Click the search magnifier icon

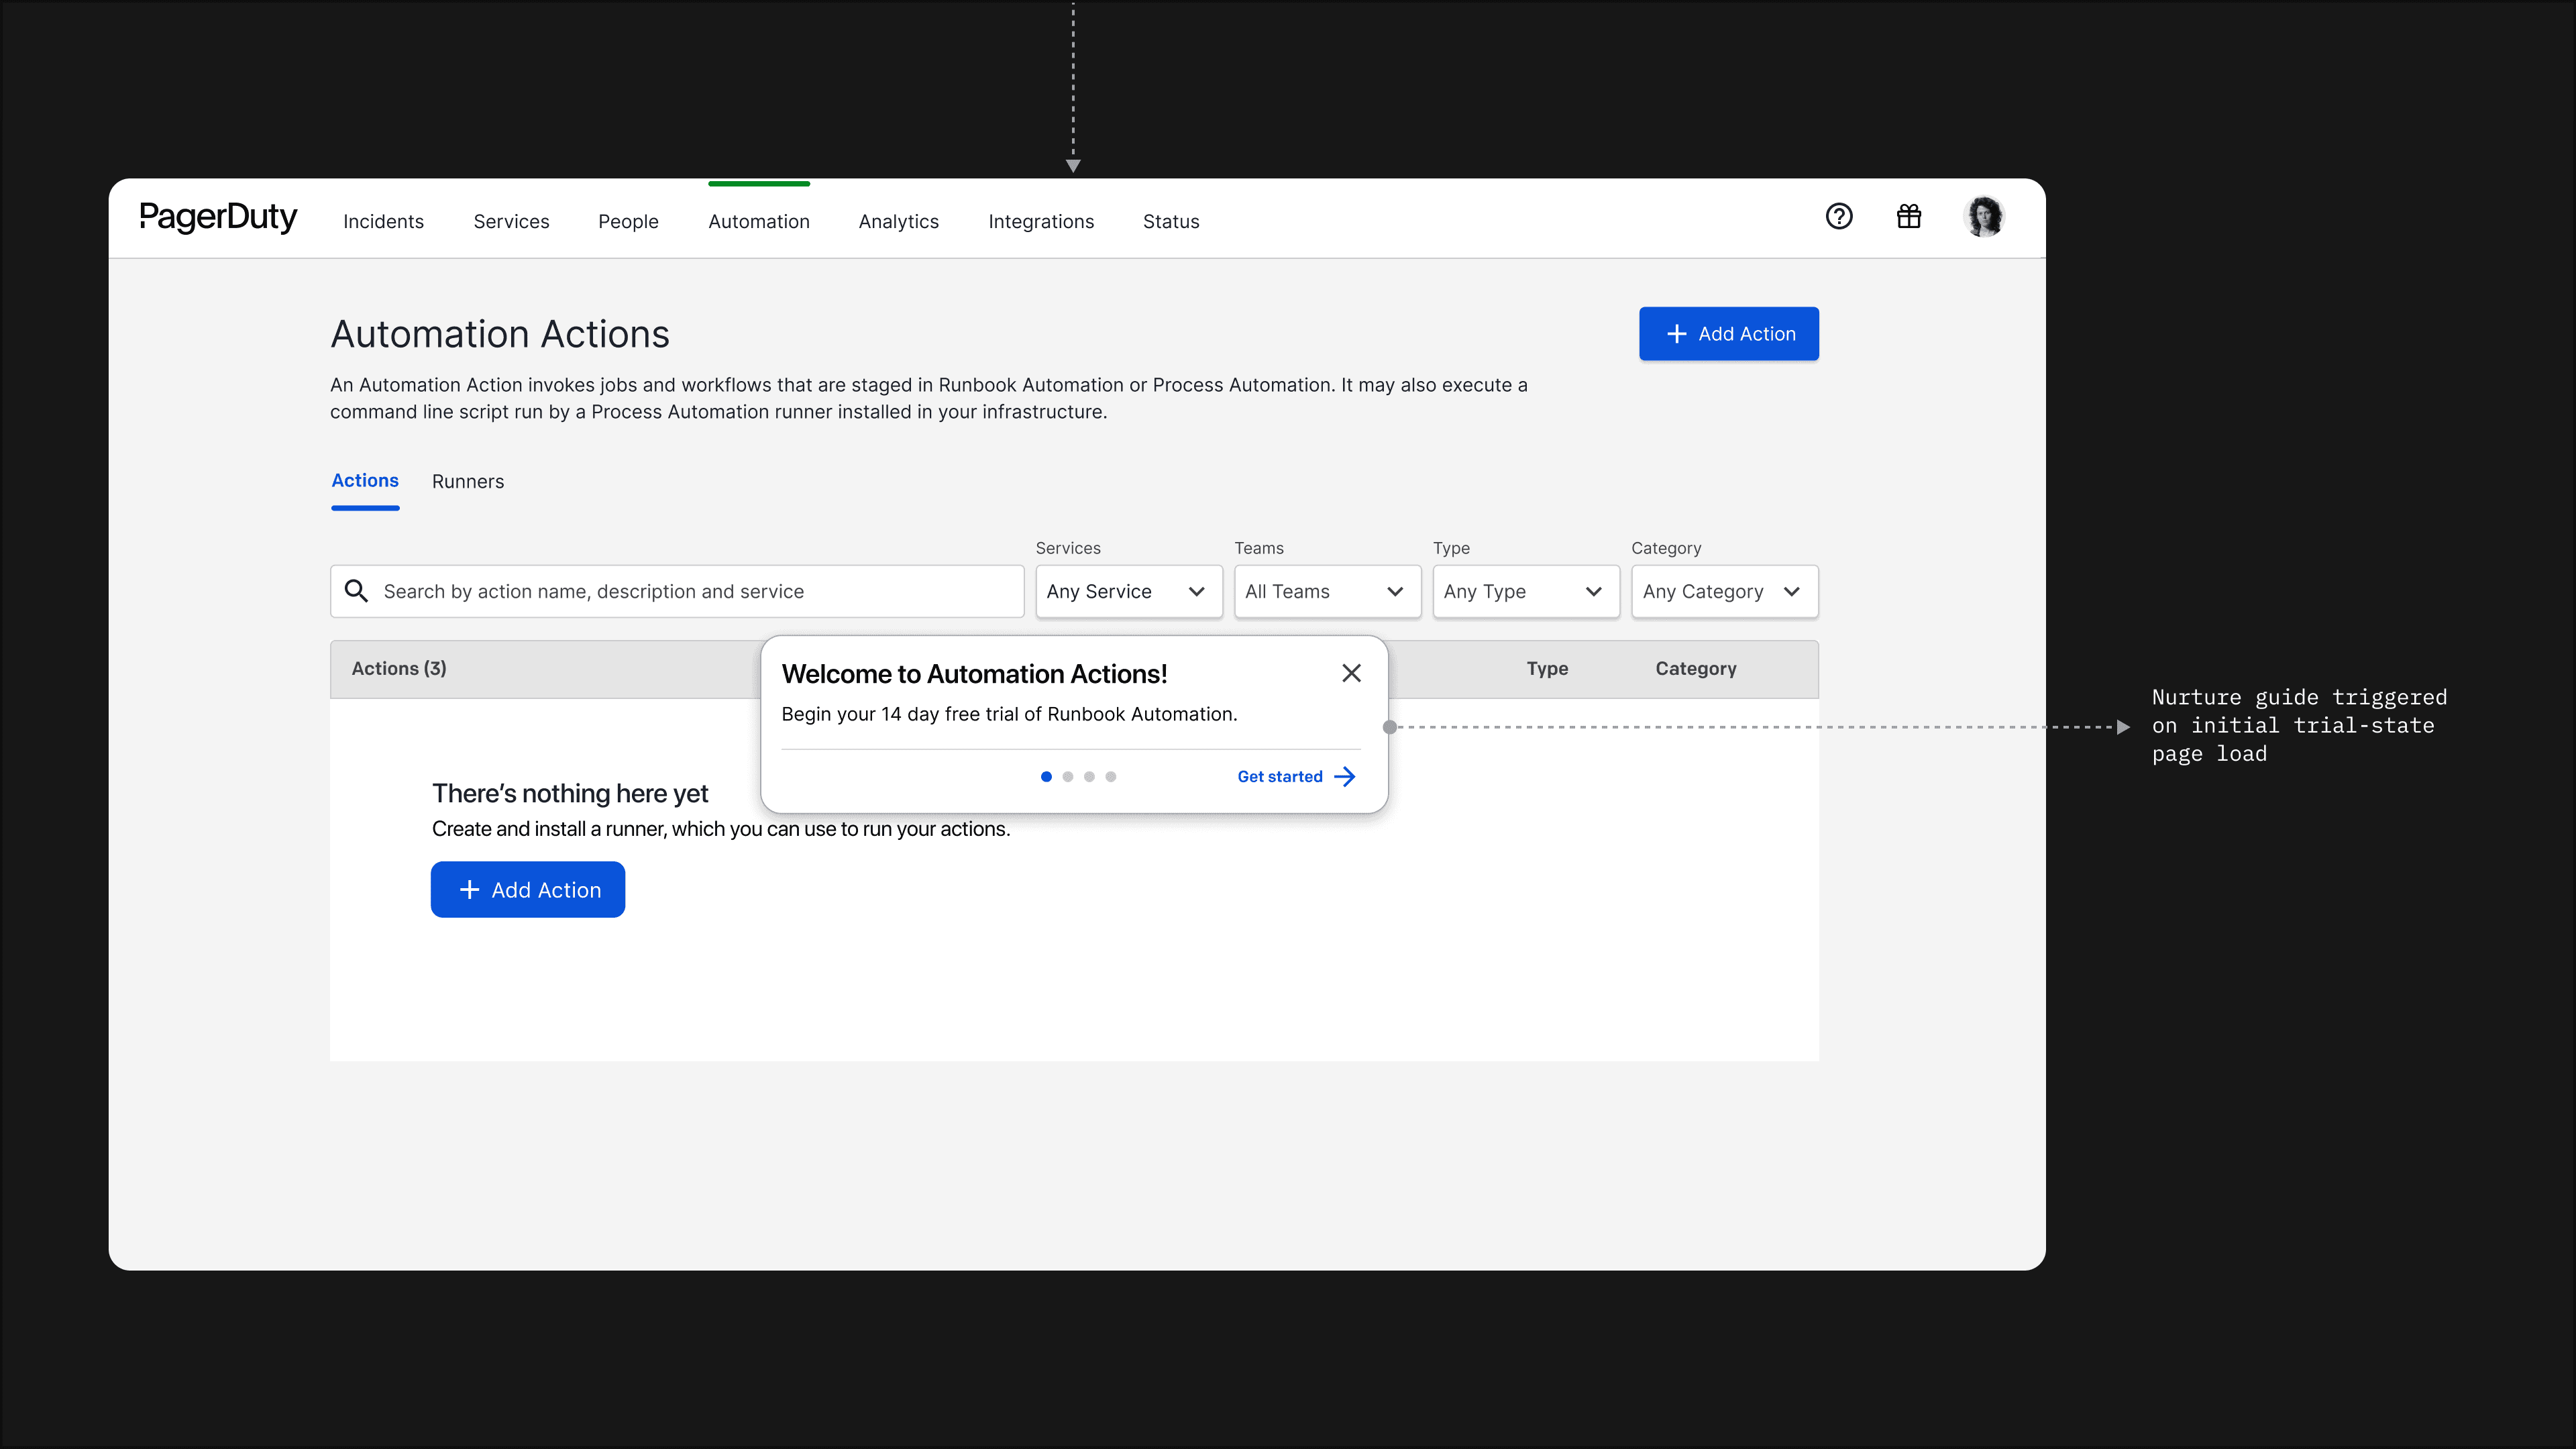coord(357,591)
